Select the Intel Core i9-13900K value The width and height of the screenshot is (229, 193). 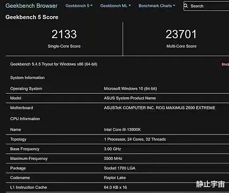122,130
